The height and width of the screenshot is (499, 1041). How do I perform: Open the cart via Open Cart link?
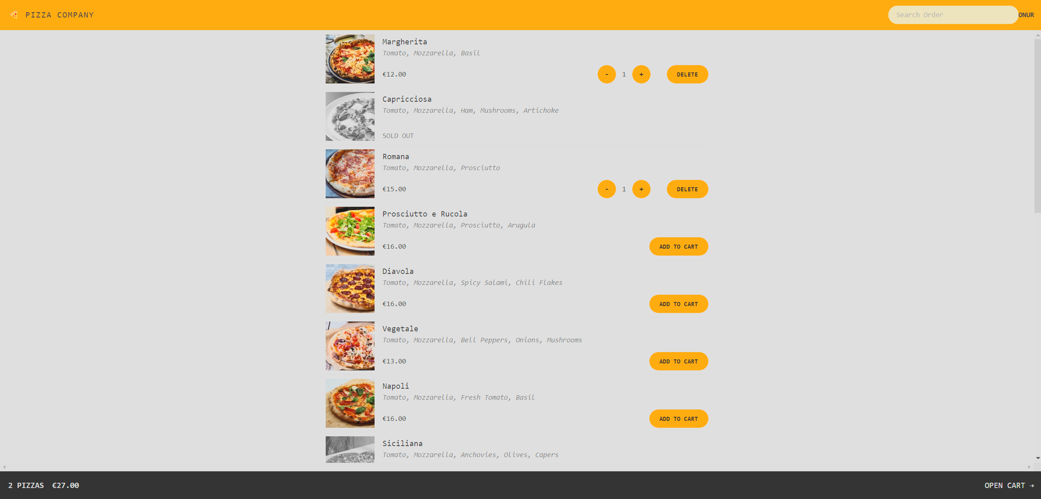[1009, 486]
